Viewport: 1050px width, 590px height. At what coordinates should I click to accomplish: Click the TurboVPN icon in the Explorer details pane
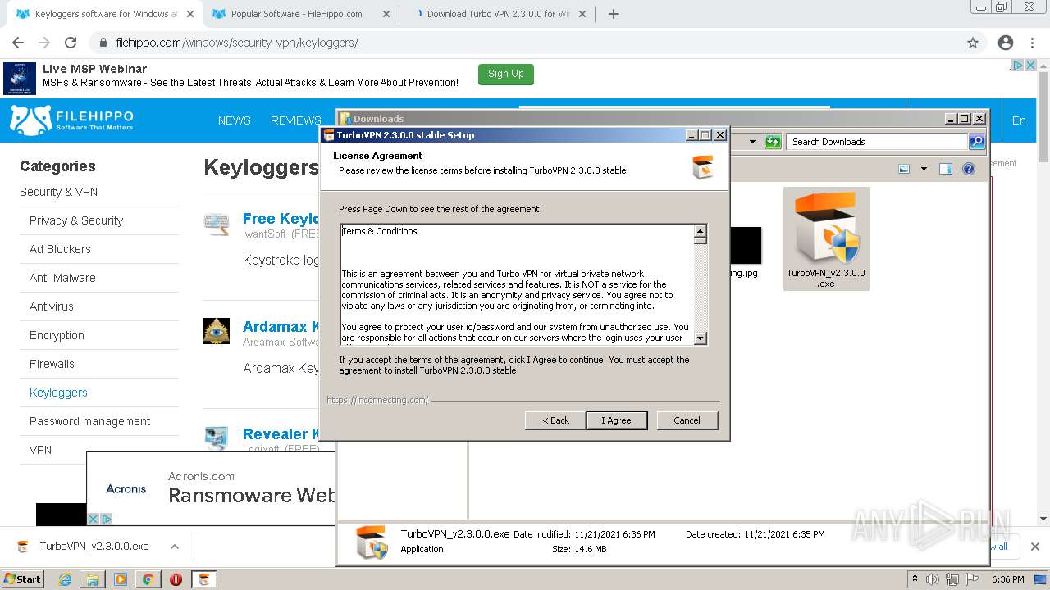[x=372, y=542]
